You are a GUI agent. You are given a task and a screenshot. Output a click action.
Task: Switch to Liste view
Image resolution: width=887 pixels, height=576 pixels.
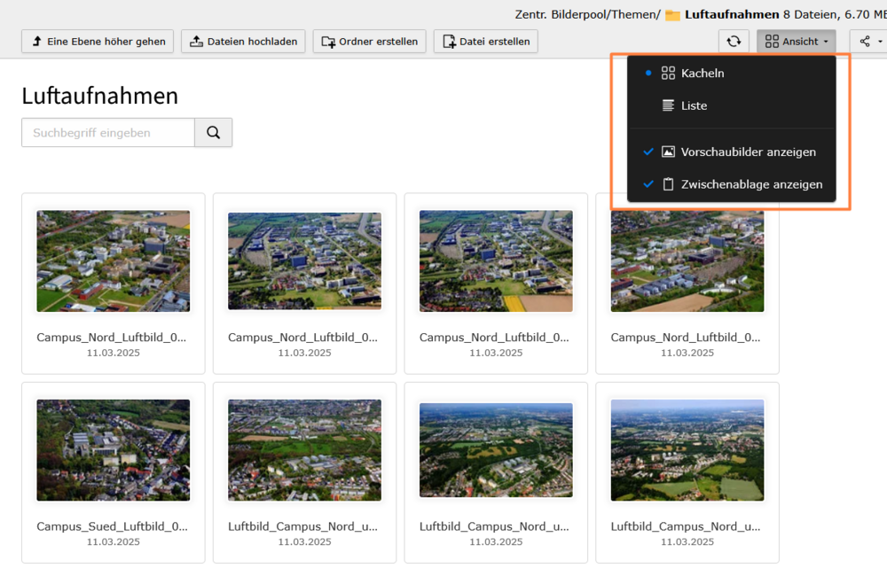(694, 105)
